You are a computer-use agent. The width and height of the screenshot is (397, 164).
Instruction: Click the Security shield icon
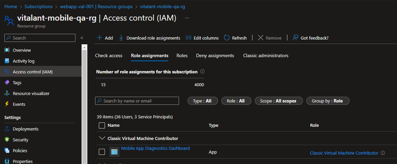pyautogui.click(x=7, y=140)
